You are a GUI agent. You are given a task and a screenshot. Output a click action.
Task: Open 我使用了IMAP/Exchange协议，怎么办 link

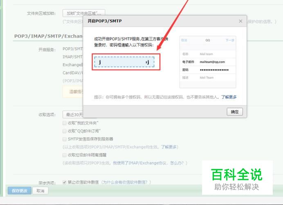[148, 163]
